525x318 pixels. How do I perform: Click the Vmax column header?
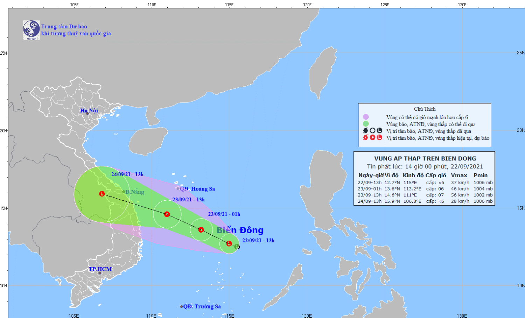(459, 175)
